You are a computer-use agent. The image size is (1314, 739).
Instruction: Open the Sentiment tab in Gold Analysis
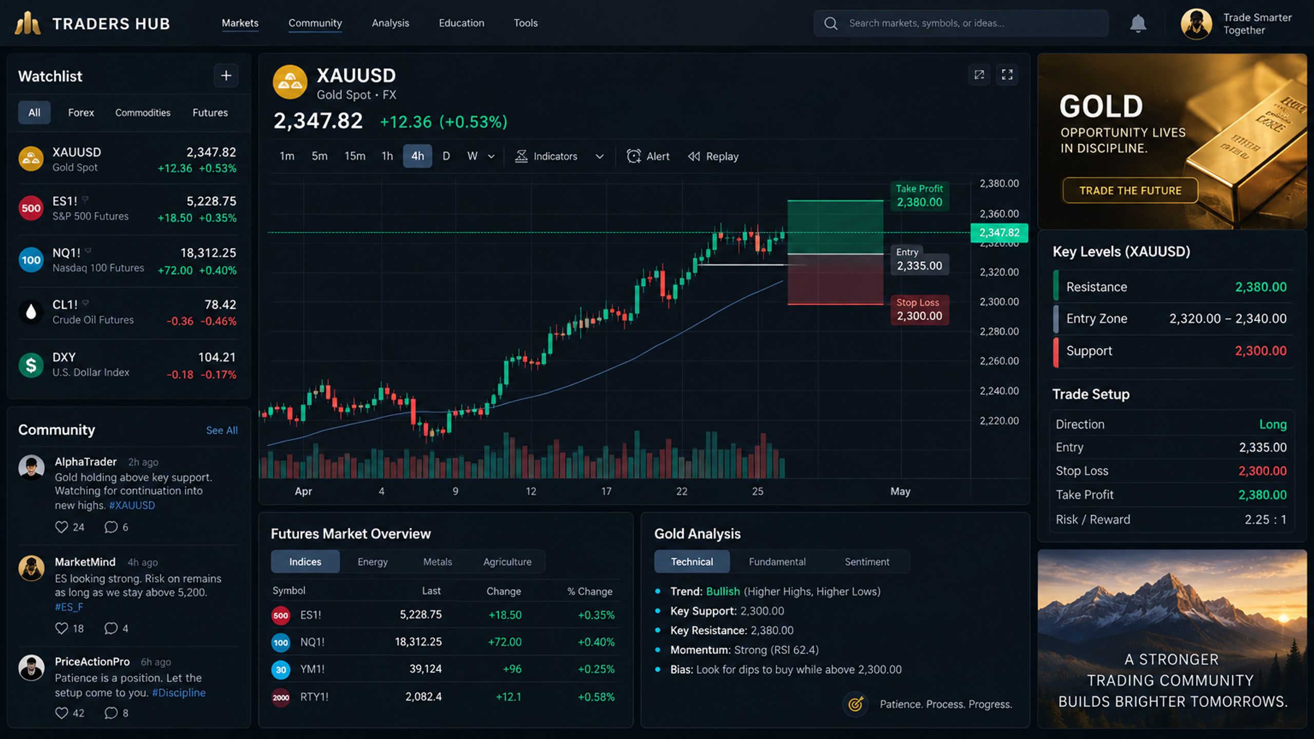pyautogui.click(x=867, y=561)
